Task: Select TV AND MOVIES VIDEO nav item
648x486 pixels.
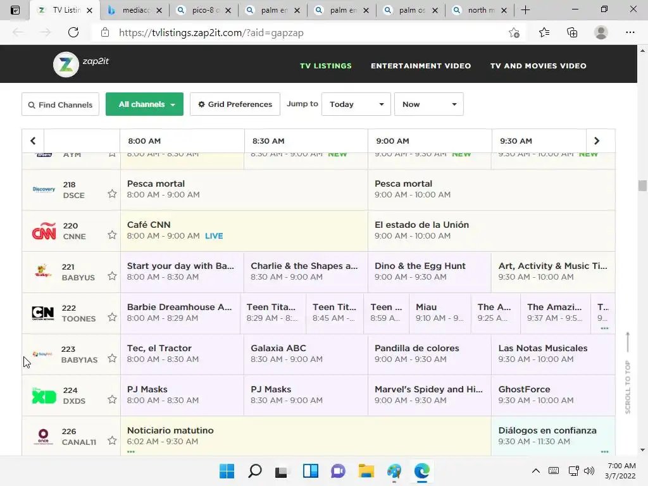Action: [538, 66]
